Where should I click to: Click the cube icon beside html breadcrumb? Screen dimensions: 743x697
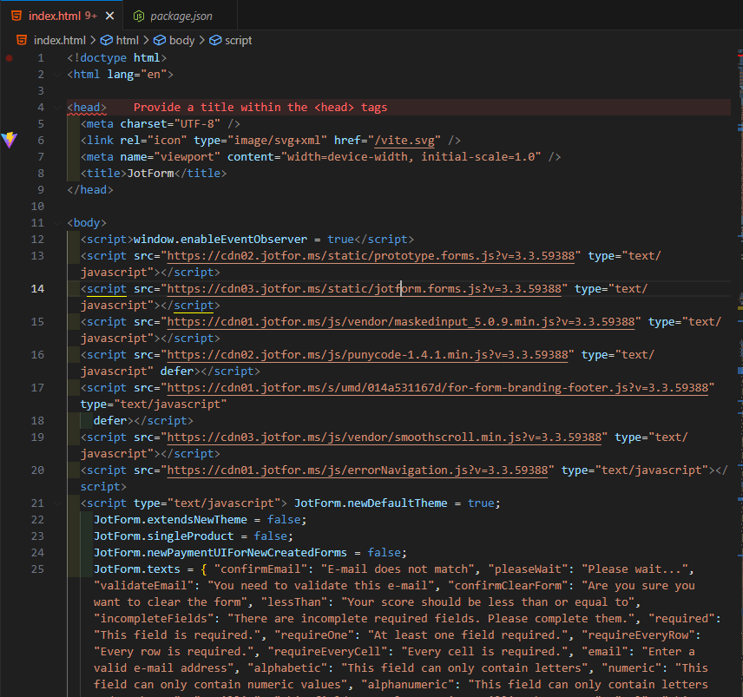click(107, 40)
